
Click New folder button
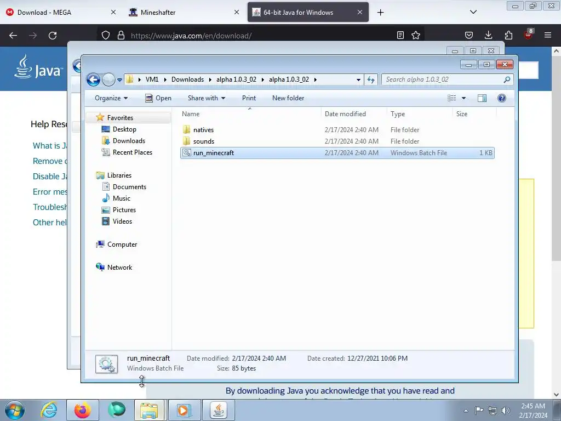(x=288, y=98)
